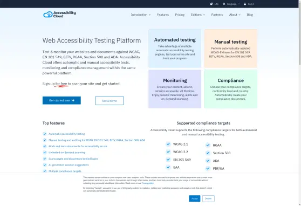Click the 'Sign up for free' sentence
The width and height of the screenshot is (301, 206).
pos(81,84)
